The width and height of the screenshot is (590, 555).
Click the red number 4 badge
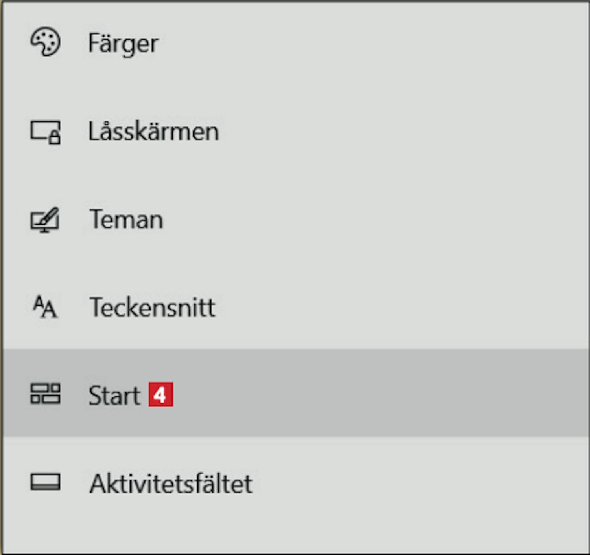[160, 394]
